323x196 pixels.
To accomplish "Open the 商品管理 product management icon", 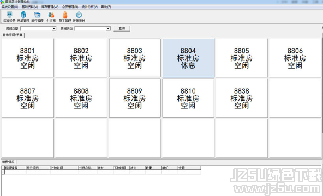I will (23, 17).
